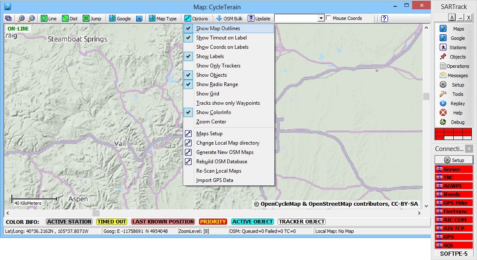Viewport: 477px width, 260px height.
Task: Open Maps in SARTrack panel
Action: (x=453, y=28)
